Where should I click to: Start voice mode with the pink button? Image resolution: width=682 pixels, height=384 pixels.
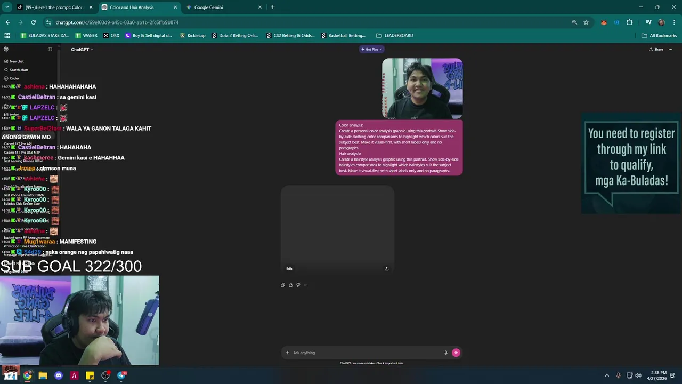[456, 353]
